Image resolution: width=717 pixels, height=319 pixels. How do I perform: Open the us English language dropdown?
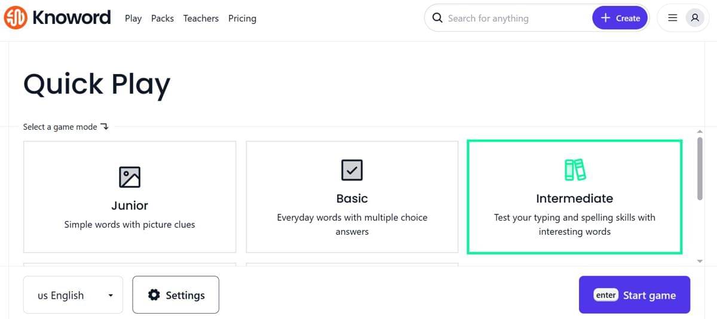click(73, 295)
